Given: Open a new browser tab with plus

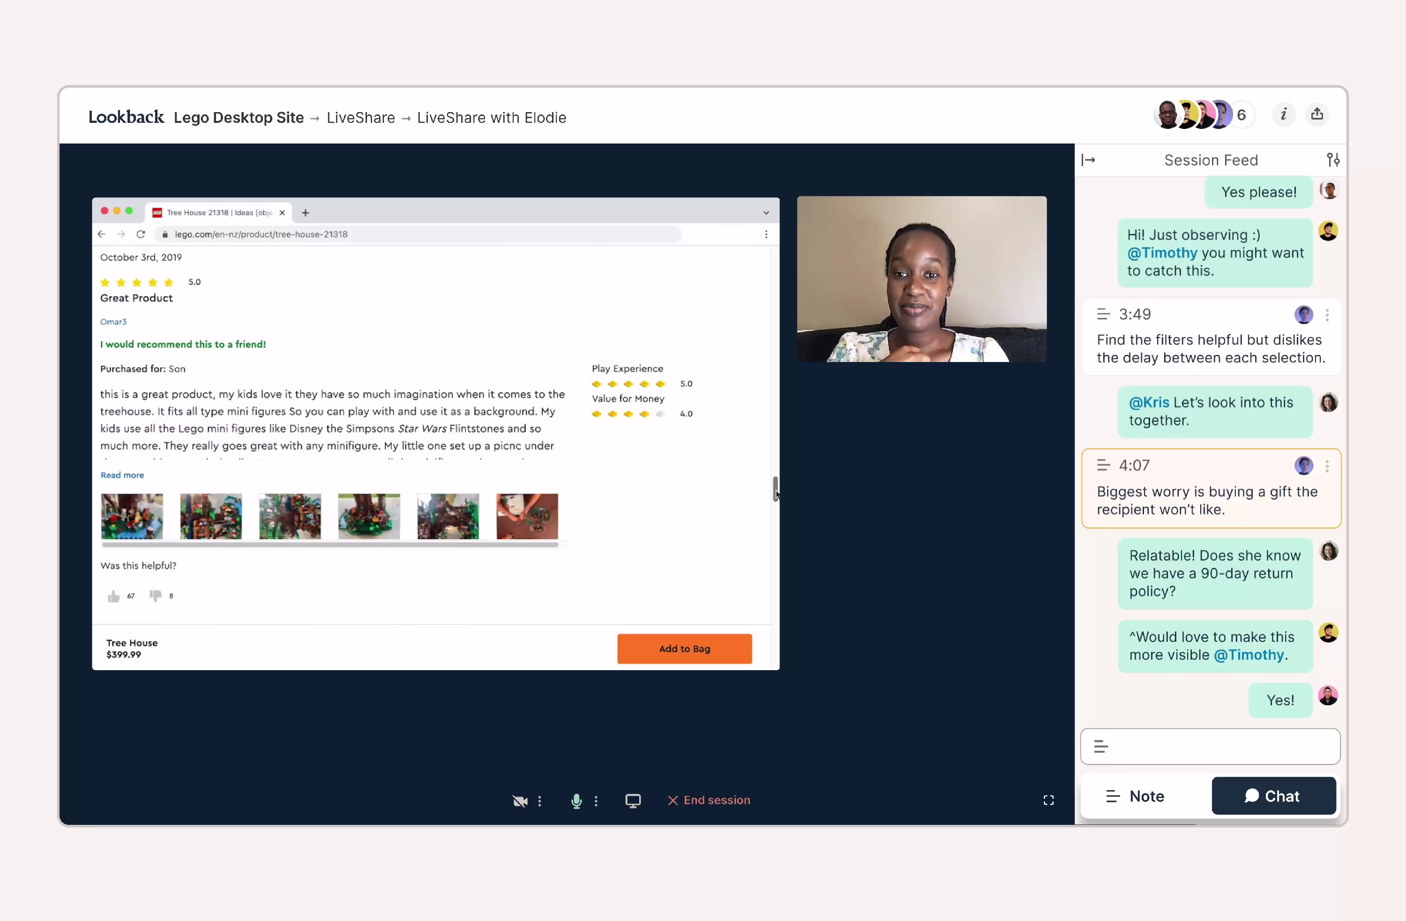Looking at the screenshot, I should pos(306,213).
